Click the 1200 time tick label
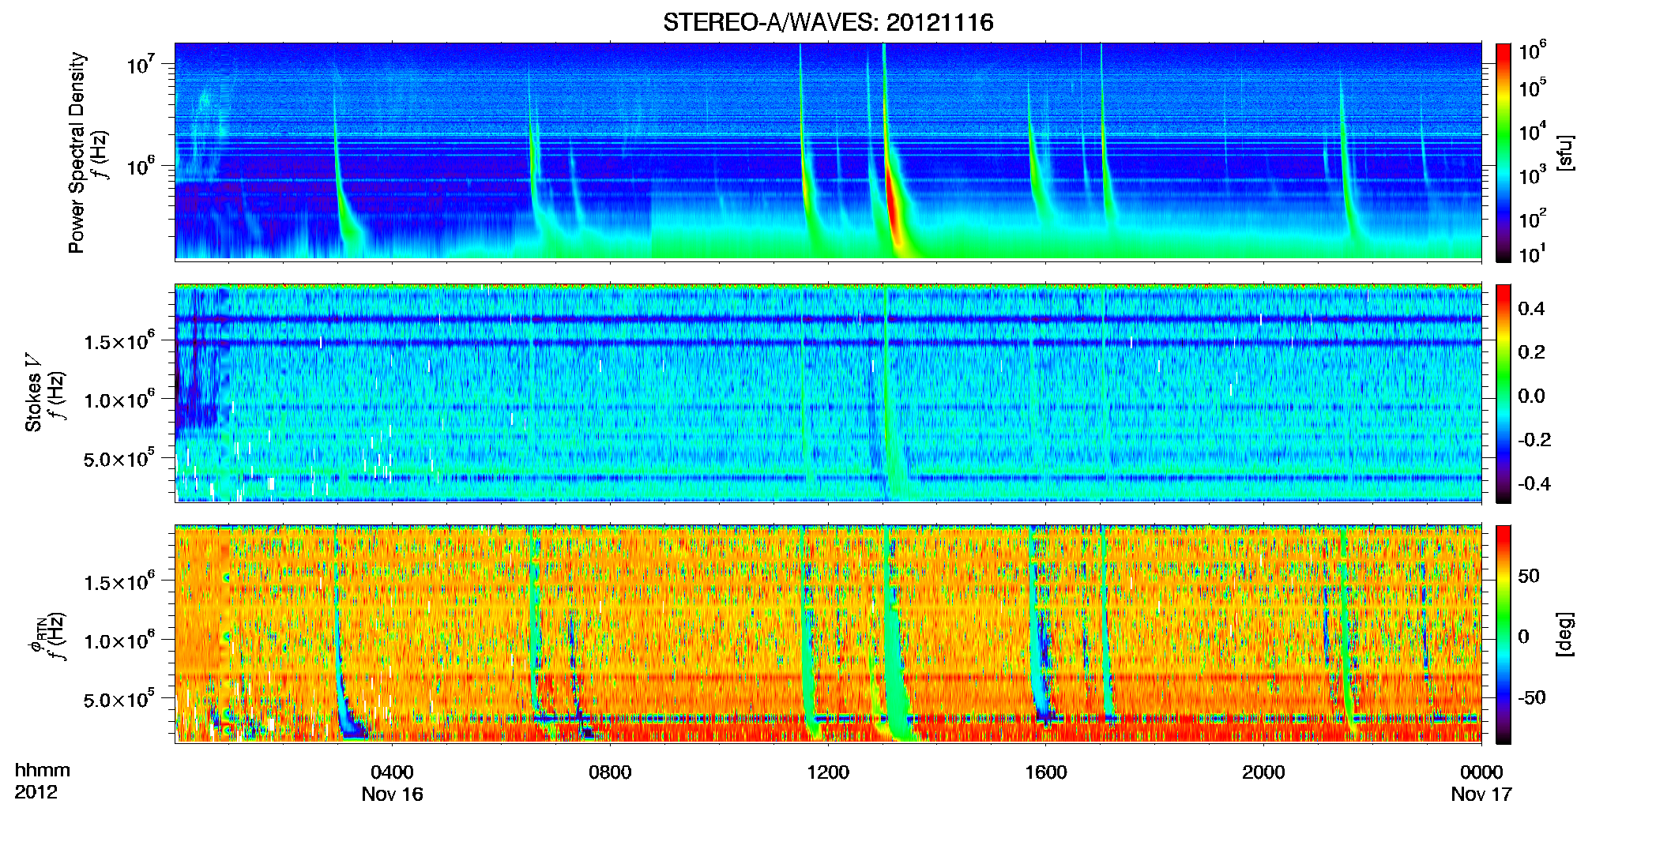This screenshot has width=1656, height=853. [828, 772]
